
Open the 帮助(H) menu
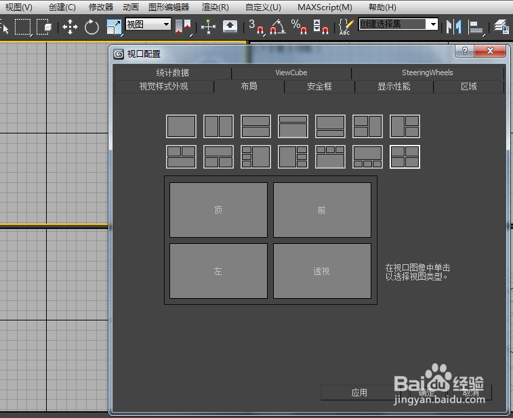(382, 7)
